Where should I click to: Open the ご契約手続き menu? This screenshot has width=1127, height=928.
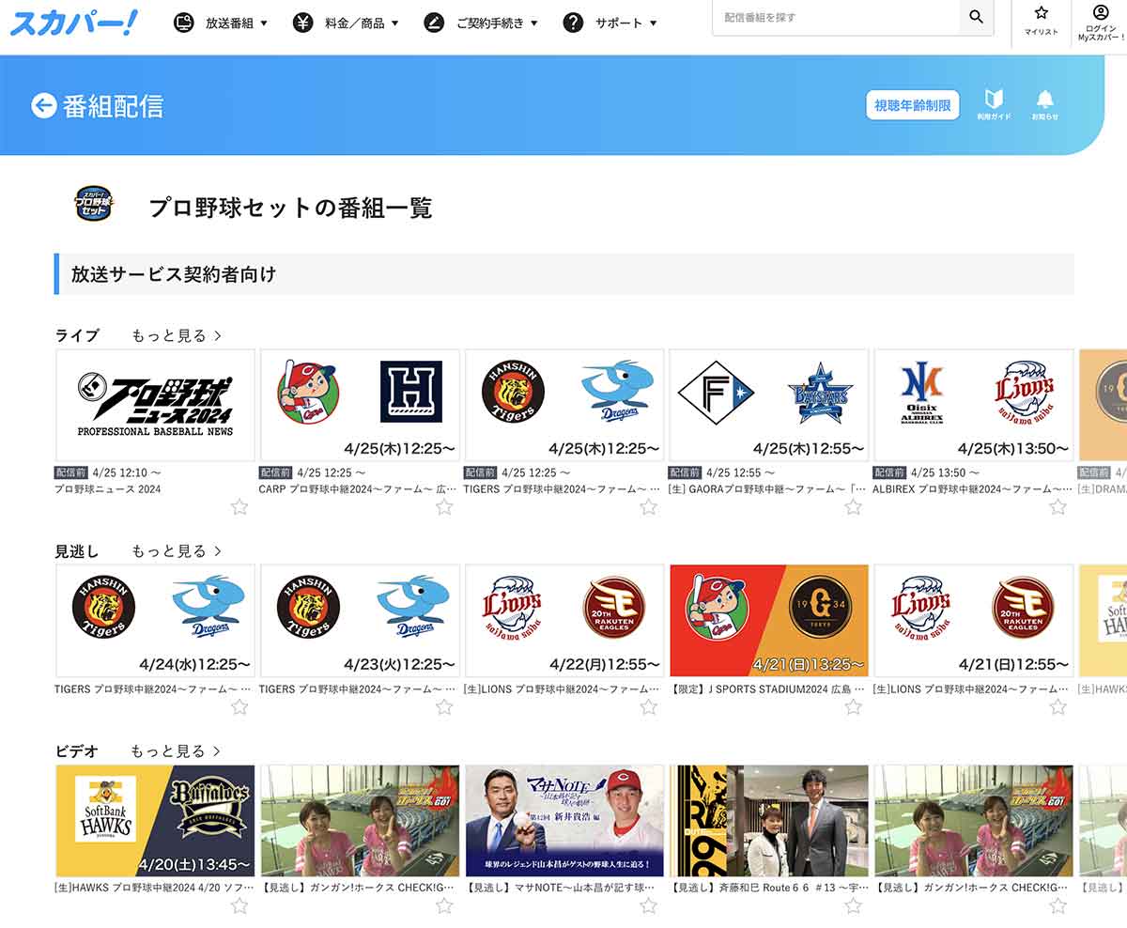point(489,23)
